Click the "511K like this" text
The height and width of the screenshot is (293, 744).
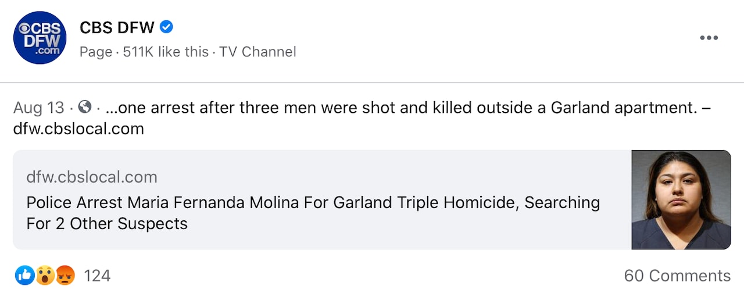(166, 52)
